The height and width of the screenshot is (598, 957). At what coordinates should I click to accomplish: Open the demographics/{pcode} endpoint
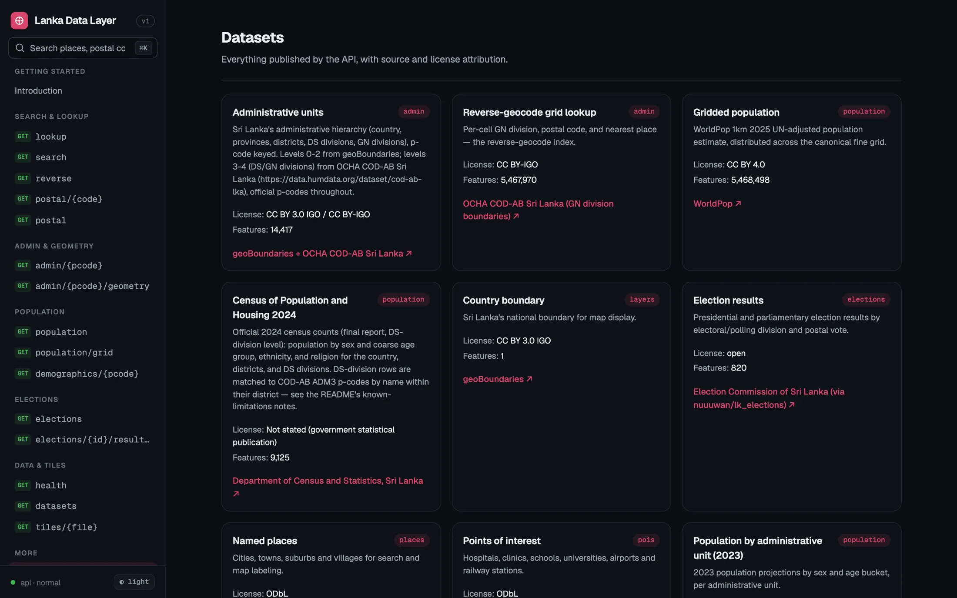click(83, 374)
